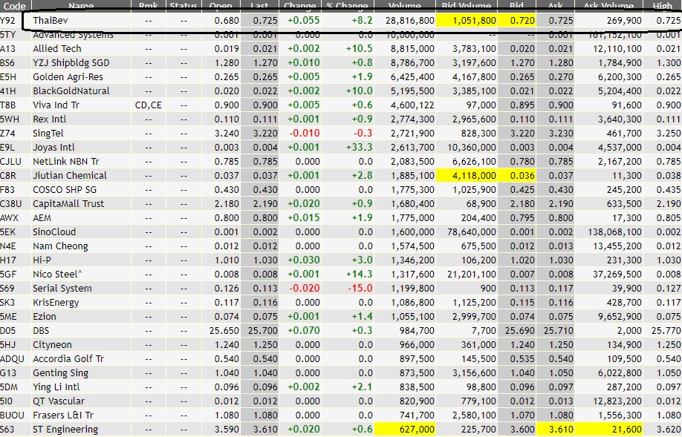Click the SinoCloud stock name
Screen dimensions: 682x437
(x=54, y=232)
